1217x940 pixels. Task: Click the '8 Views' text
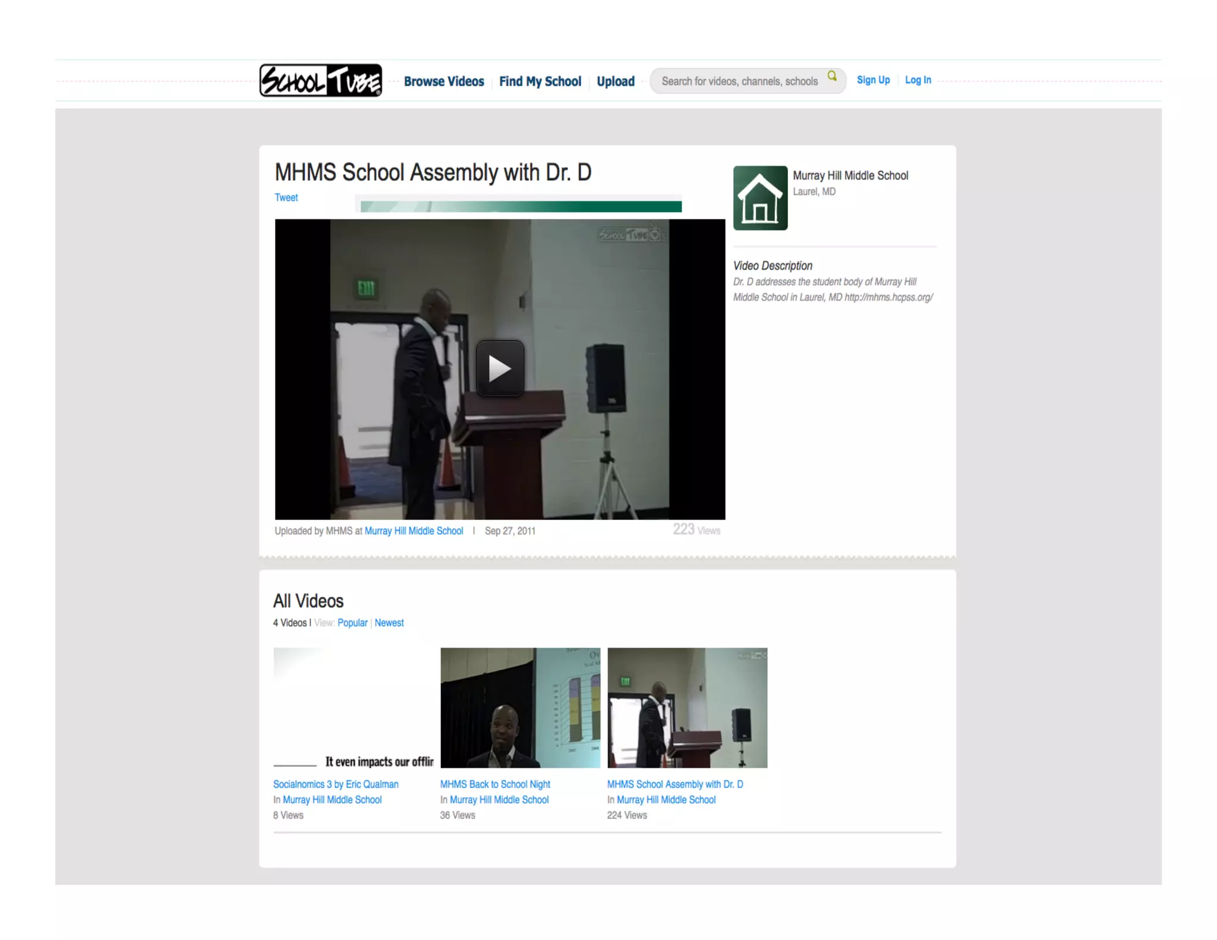coord(288,815)
